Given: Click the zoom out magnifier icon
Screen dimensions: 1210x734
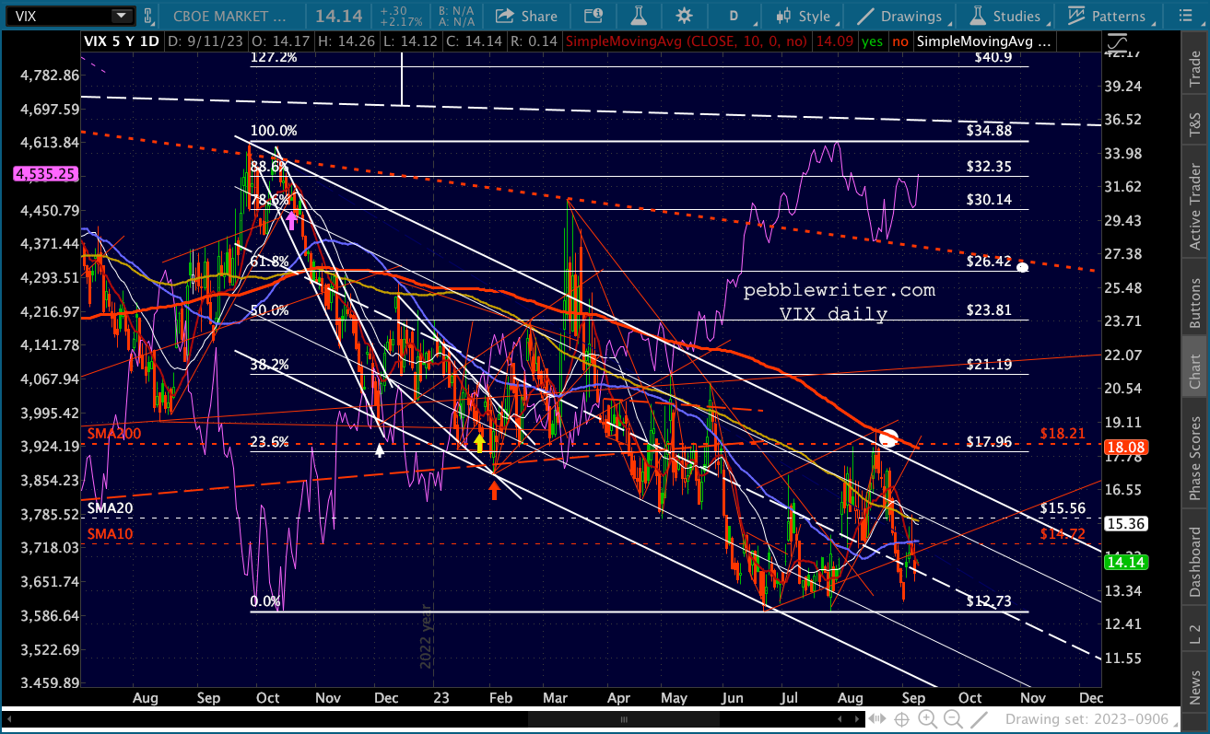Looking at the screenshot, I should [x=954, y=719].
